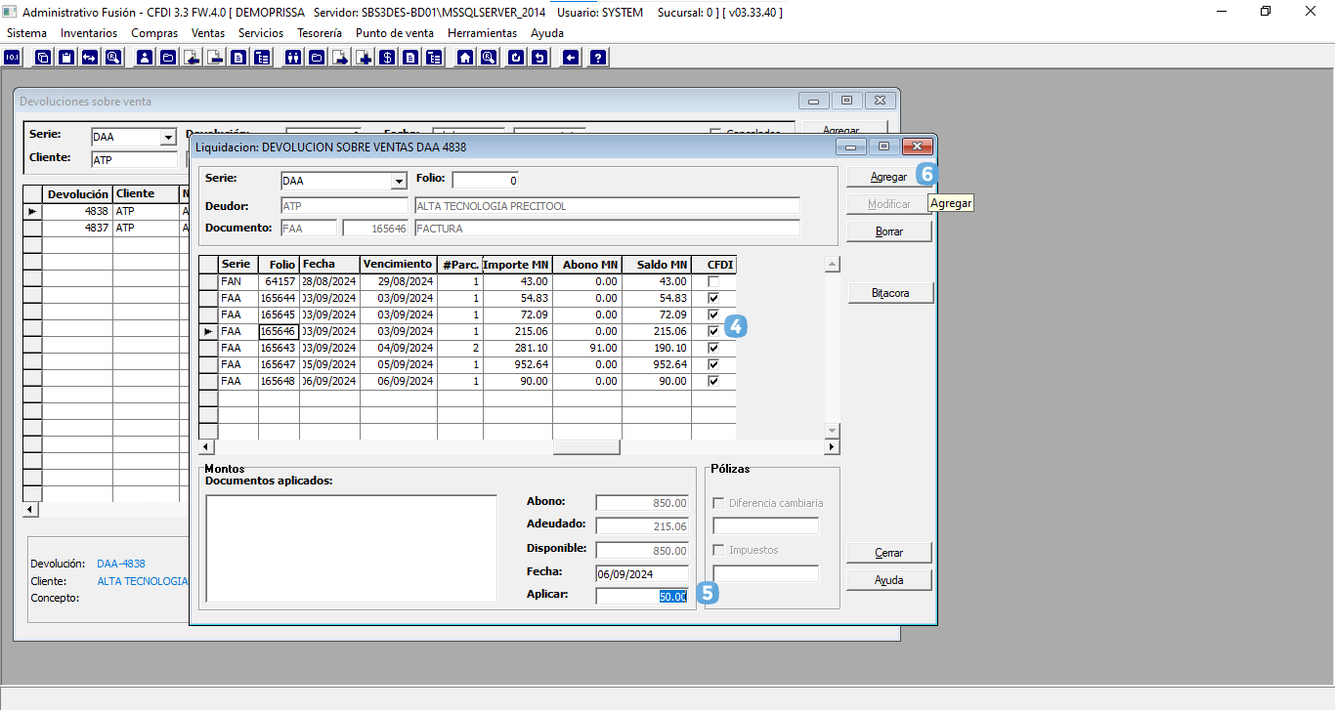
Task: Click the document icon after dollar sign
Action: 410,58
